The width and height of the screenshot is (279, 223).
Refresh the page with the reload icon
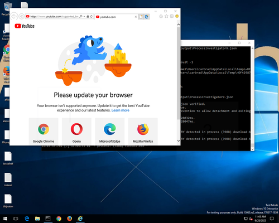click(92, 17)
